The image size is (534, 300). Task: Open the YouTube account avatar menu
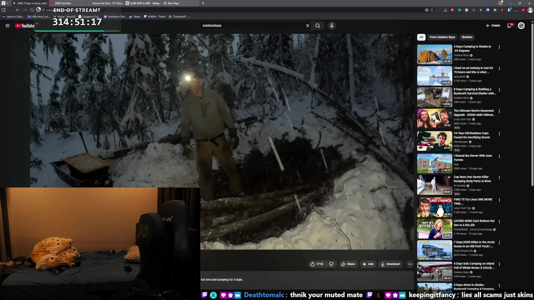[521, 25]
